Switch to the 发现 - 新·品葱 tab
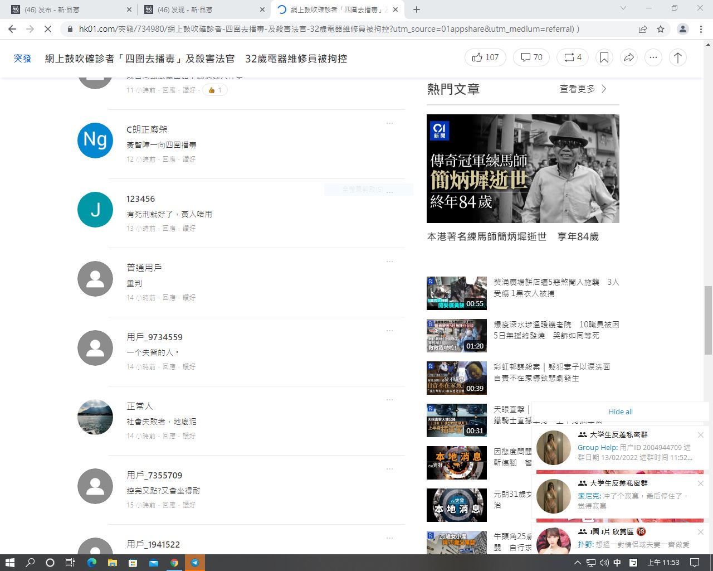This screenshot has height=571, width=713. [x=204, y=9]
